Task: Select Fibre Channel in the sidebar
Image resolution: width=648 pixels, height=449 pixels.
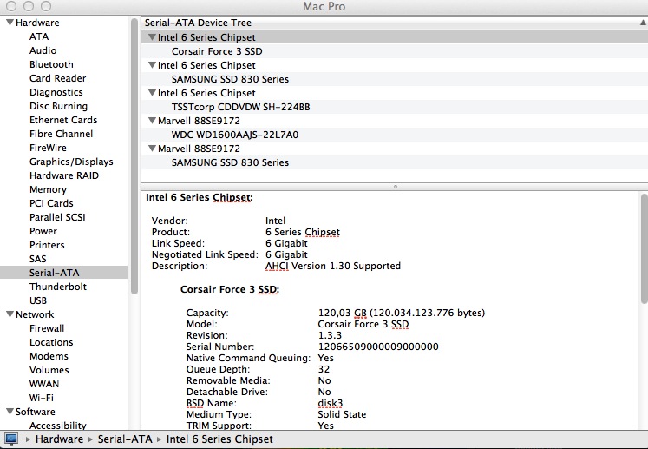Action: (62, 134)
